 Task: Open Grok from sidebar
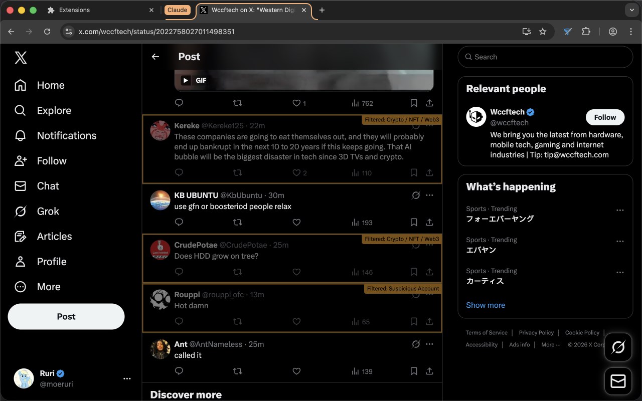pyautogui.click(x=37, y=211)
